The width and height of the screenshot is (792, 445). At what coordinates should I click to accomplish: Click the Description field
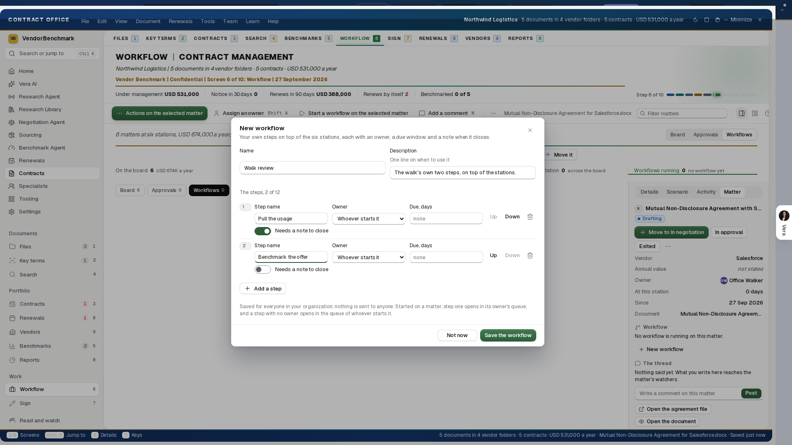click(x=462, y=173)
